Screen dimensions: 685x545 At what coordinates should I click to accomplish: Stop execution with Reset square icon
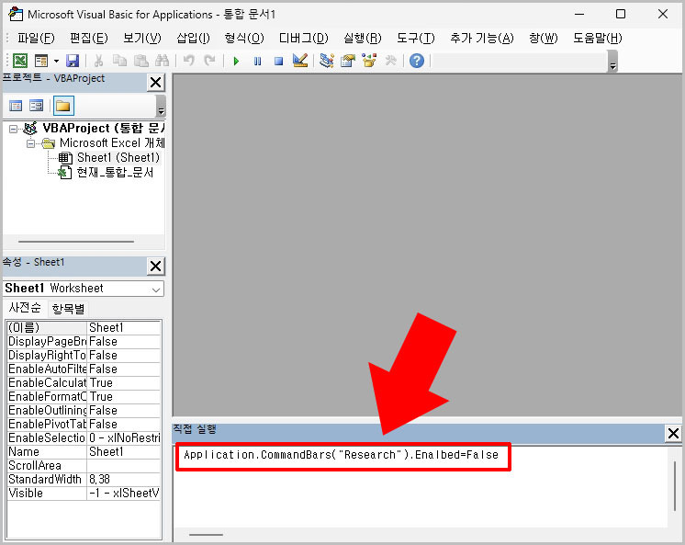pyautogui.click(x=279, y=61)
